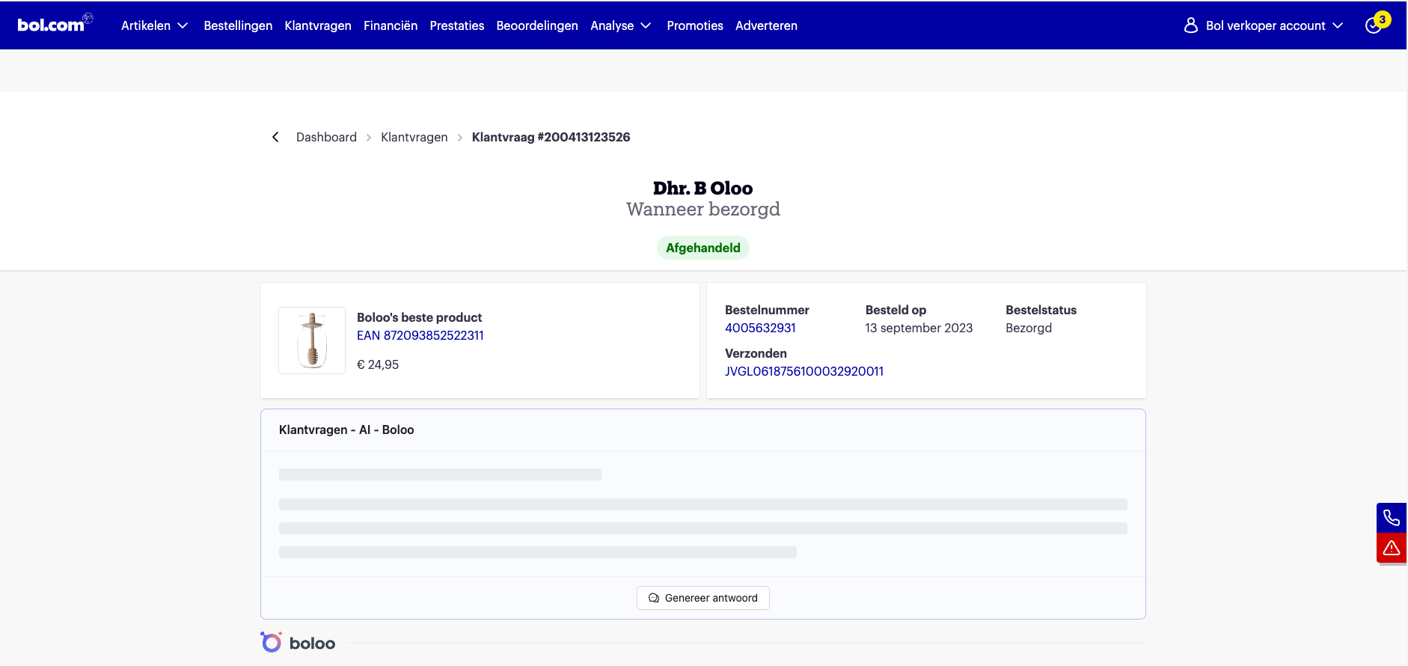Image resolution: width=1408 pixels, height=666 pixels.
Task: Open tracking code JVGL0618756100032920011
Action: (804, 371)
